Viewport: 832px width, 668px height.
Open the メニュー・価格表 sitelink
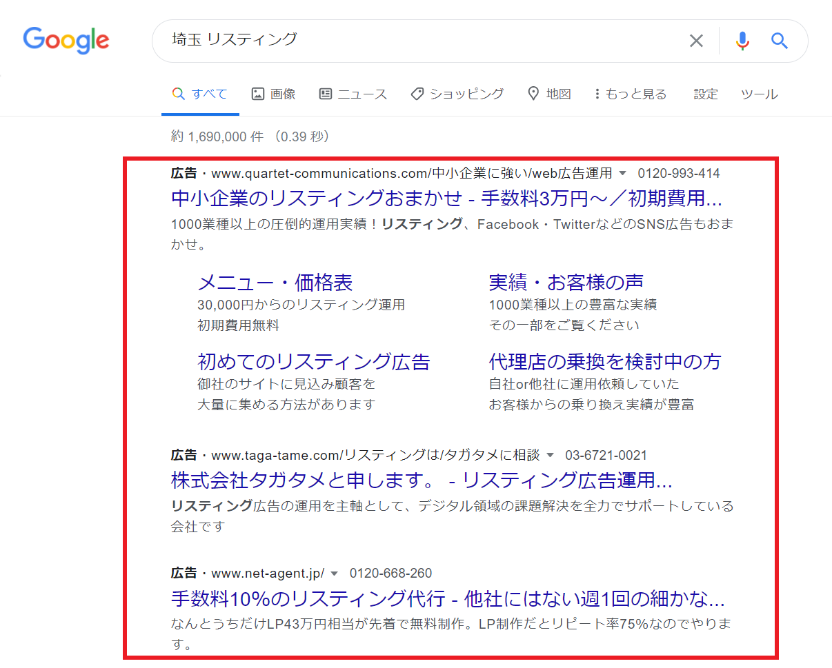coord(275,282)
